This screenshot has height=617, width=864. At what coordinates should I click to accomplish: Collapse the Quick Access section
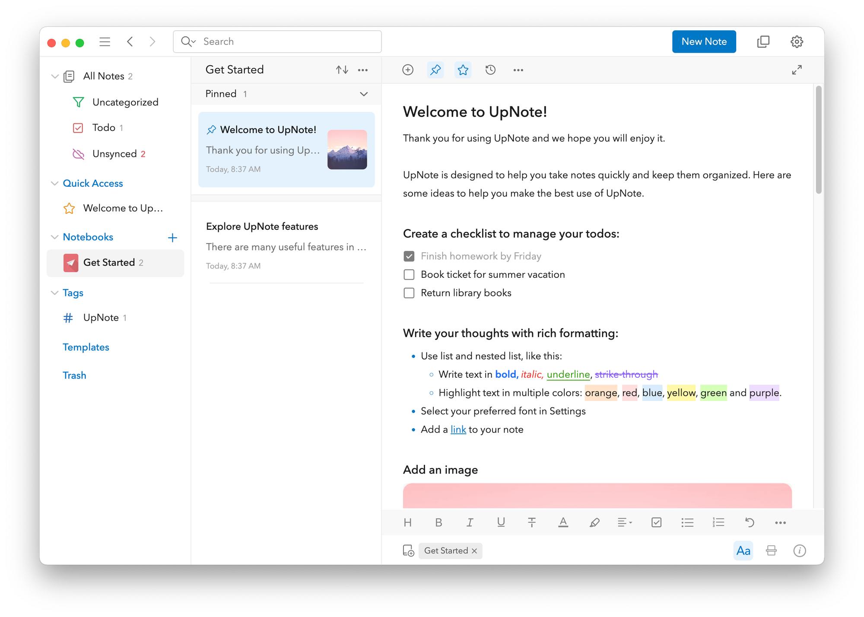tap(55, 183)
